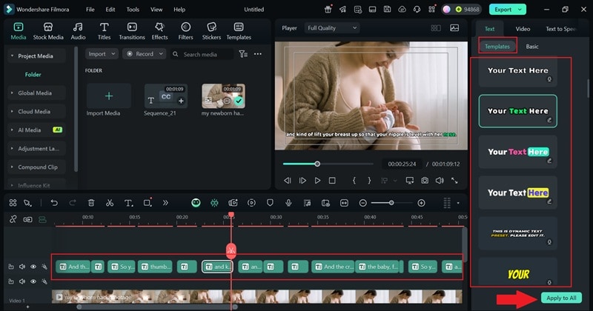Open the Templates library

pyautogui.click(x=239, y=31)
